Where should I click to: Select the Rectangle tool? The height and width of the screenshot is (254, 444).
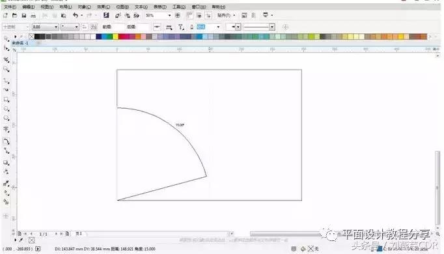point(6,100)
